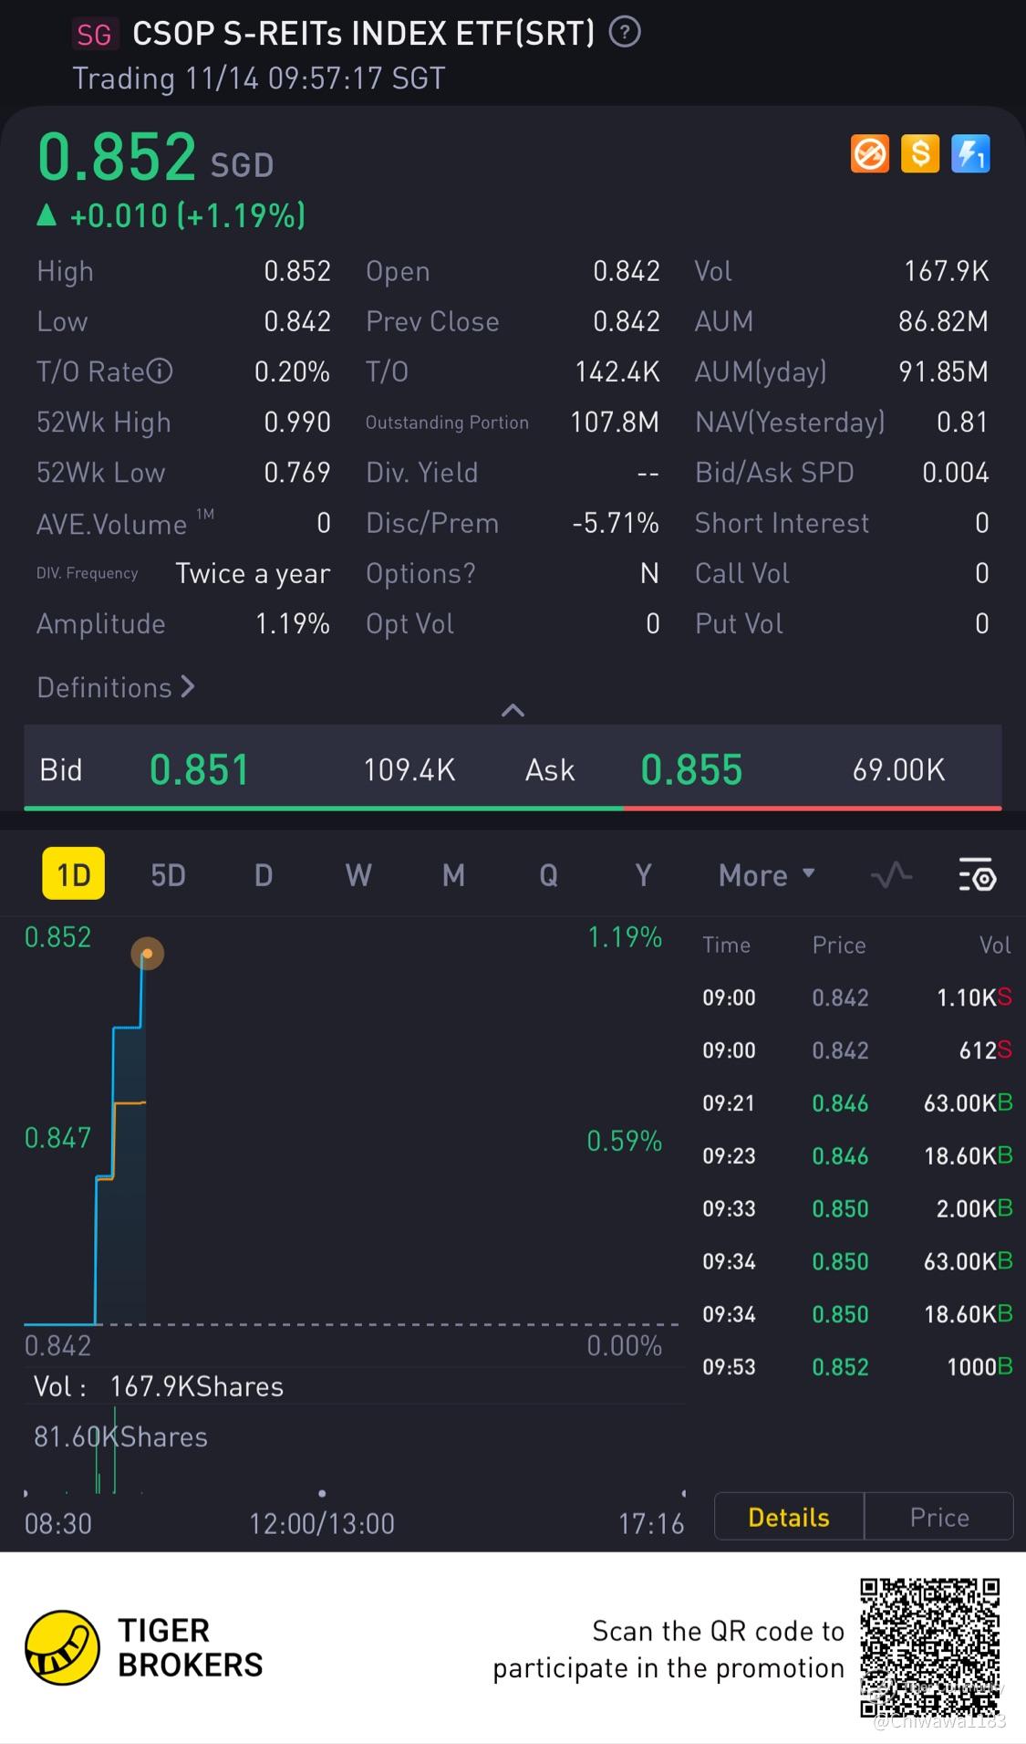Tap the 09:34 trade with 63.00K volume
The image size is (1026, 1744).
[857, 1261]
